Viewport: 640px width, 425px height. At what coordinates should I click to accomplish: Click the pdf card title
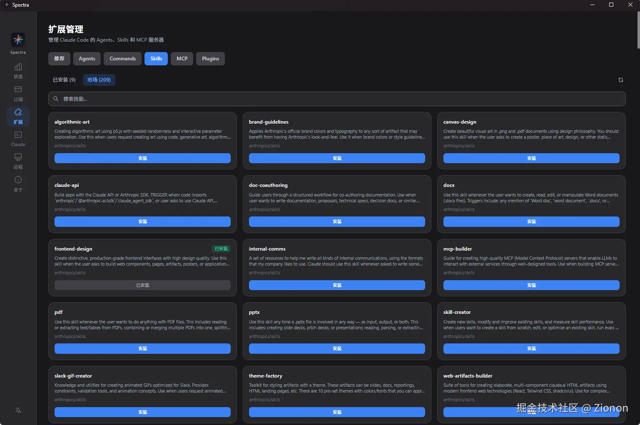[59, 312]
